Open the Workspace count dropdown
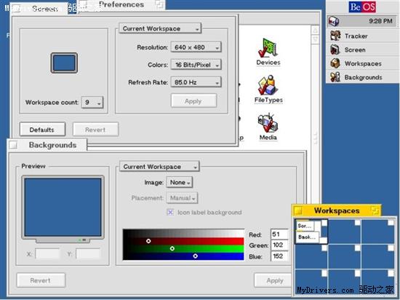The width and height of the screenshot is (400, 300). [92, 103]
